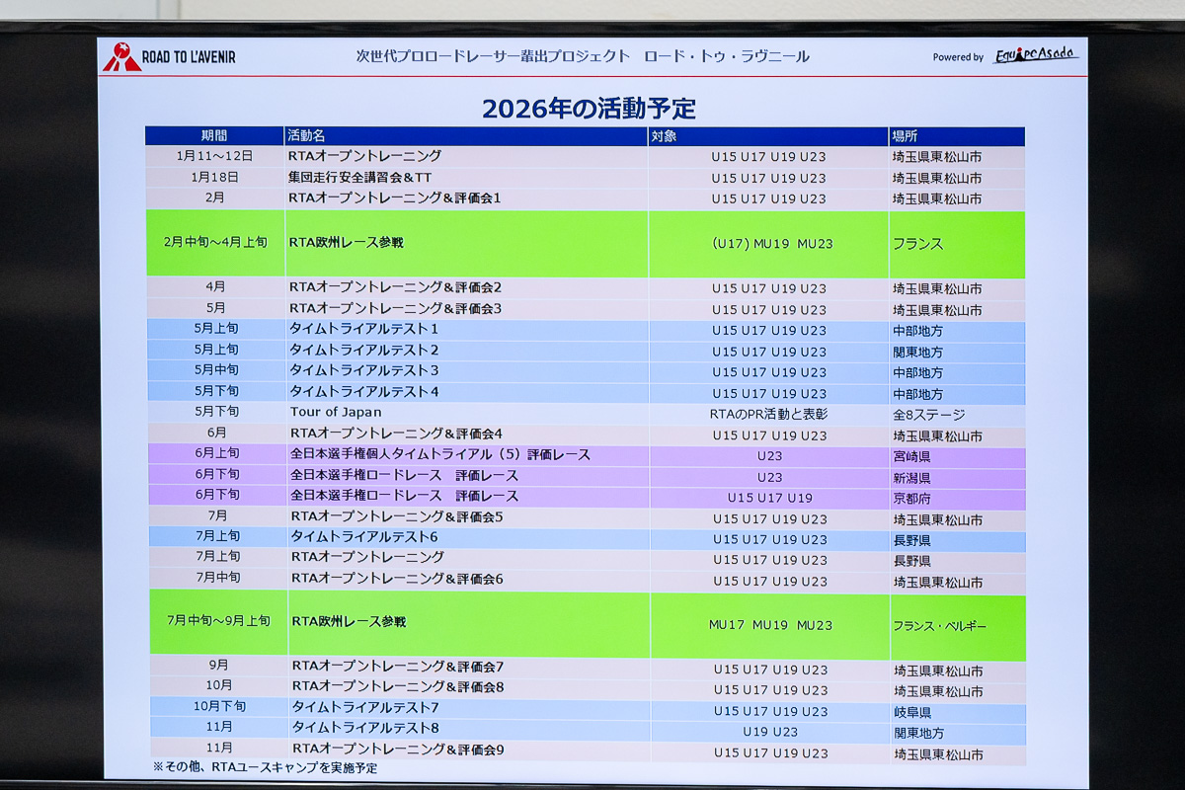The width and height of the screenshot is (1185, 790).
Task: Click the Tour of Japan activity cell
Action: (x=336, y=413)
